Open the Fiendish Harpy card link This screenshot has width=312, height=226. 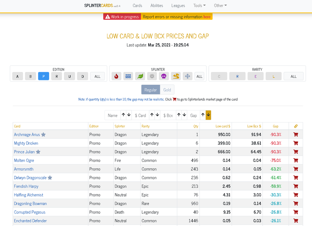(x=26, y=186)
